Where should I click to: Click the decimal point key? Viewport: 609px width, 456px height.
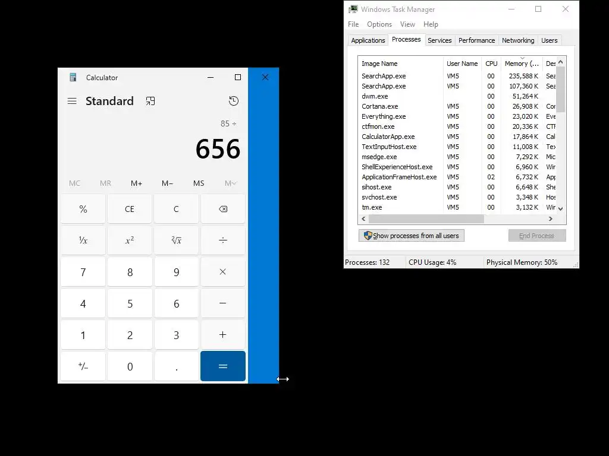[x=176, y=366]
